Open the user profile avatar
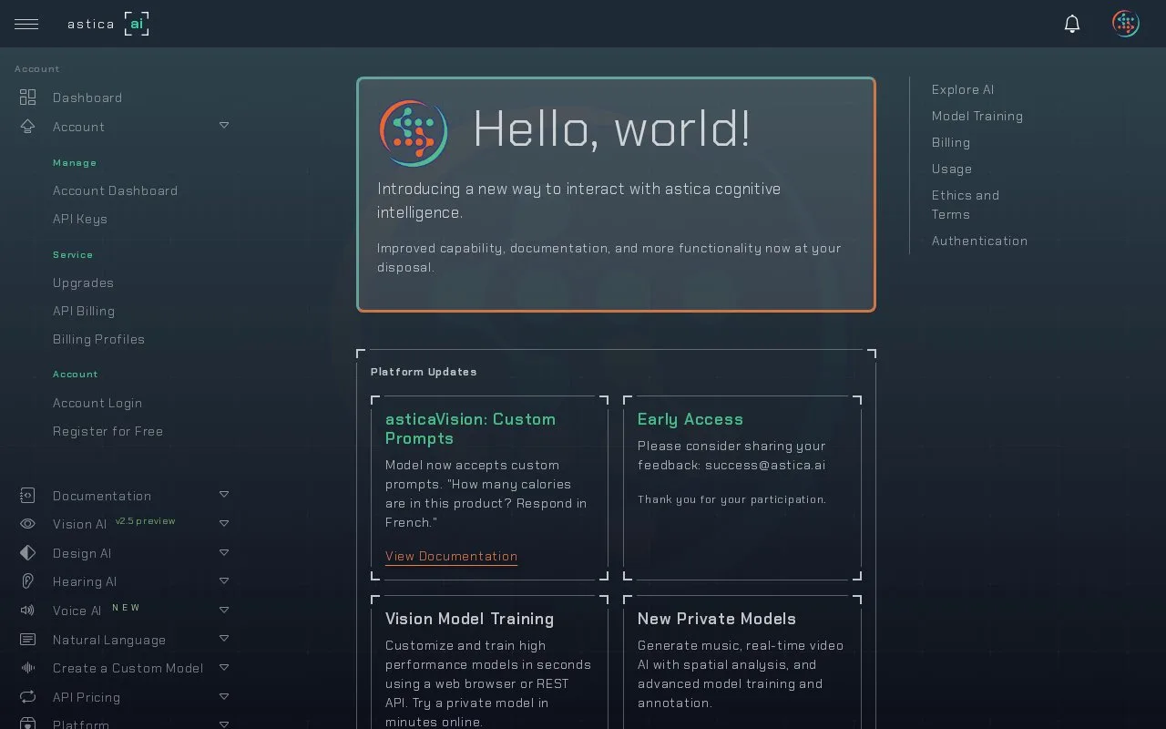 [x=1126, y=24]
